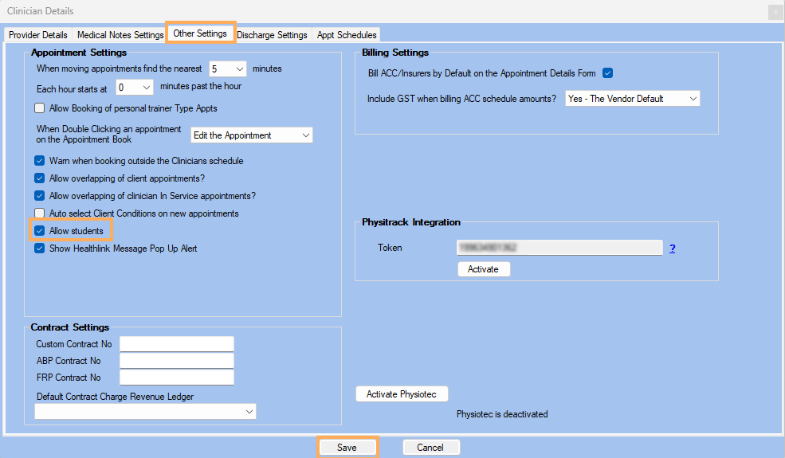Click the Physitrack token help question mark

(x=672, y=249)
